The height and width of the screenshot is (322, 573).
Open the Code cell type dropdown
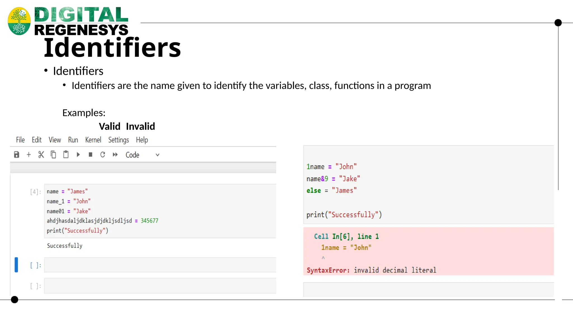(142, 155)
